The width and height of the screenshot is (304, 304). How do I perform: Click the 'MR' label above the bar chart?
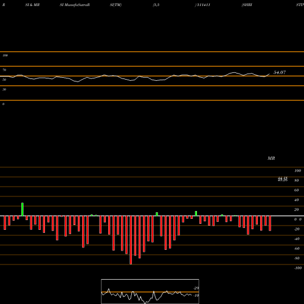271,158
